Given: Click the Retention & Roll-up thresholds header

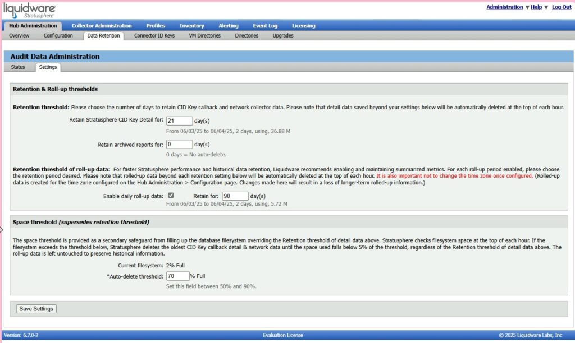Looking at the screenshot, I should point(55,89).
